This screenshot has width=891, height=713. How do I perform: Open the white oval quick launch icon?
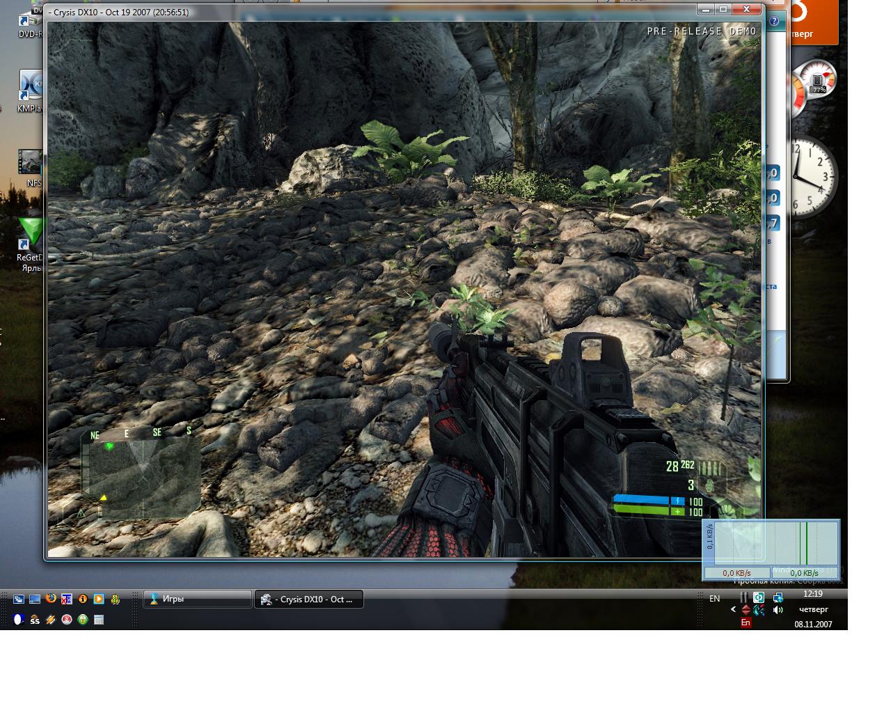coord(19,620)
